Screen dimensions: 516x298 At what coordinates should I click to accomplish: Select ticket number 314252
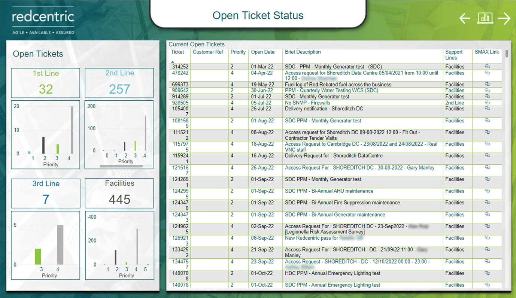(x=180, y=67)
